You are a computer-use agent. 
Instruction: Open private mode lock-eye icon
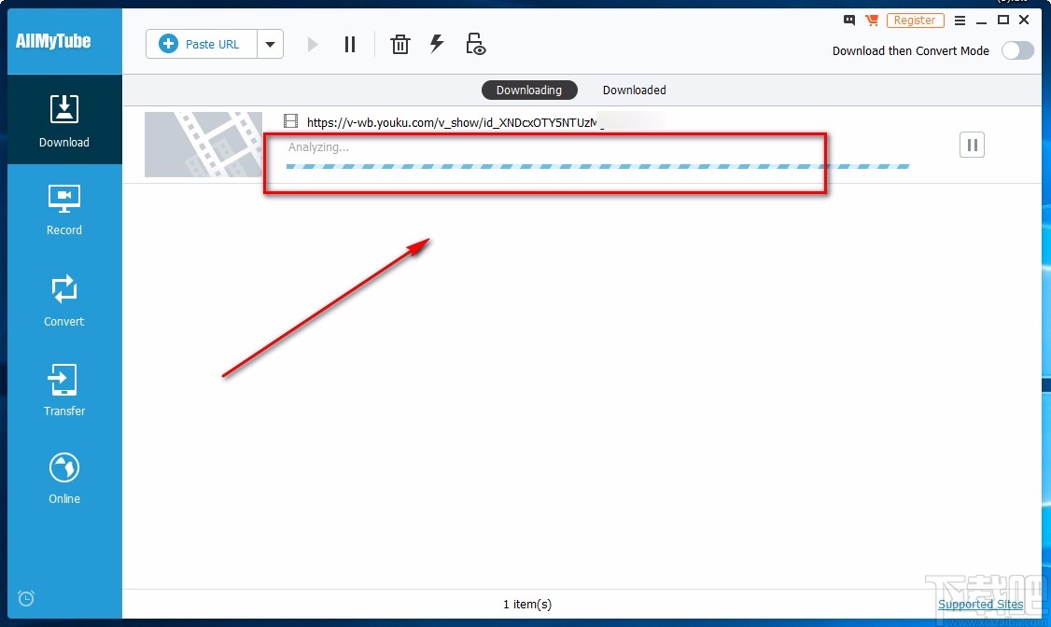click(475, 44)
